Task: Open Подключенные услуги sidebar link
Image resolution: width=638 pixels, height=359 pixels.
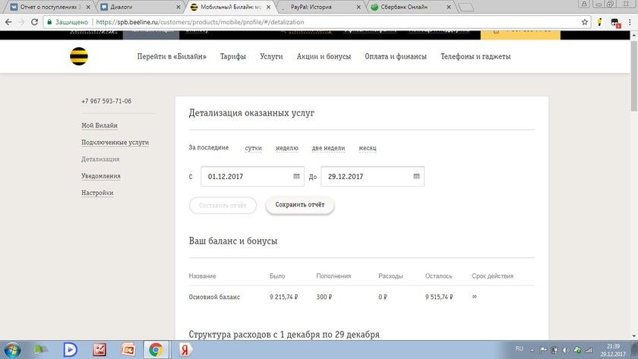Action: click(x=115, y=142)
